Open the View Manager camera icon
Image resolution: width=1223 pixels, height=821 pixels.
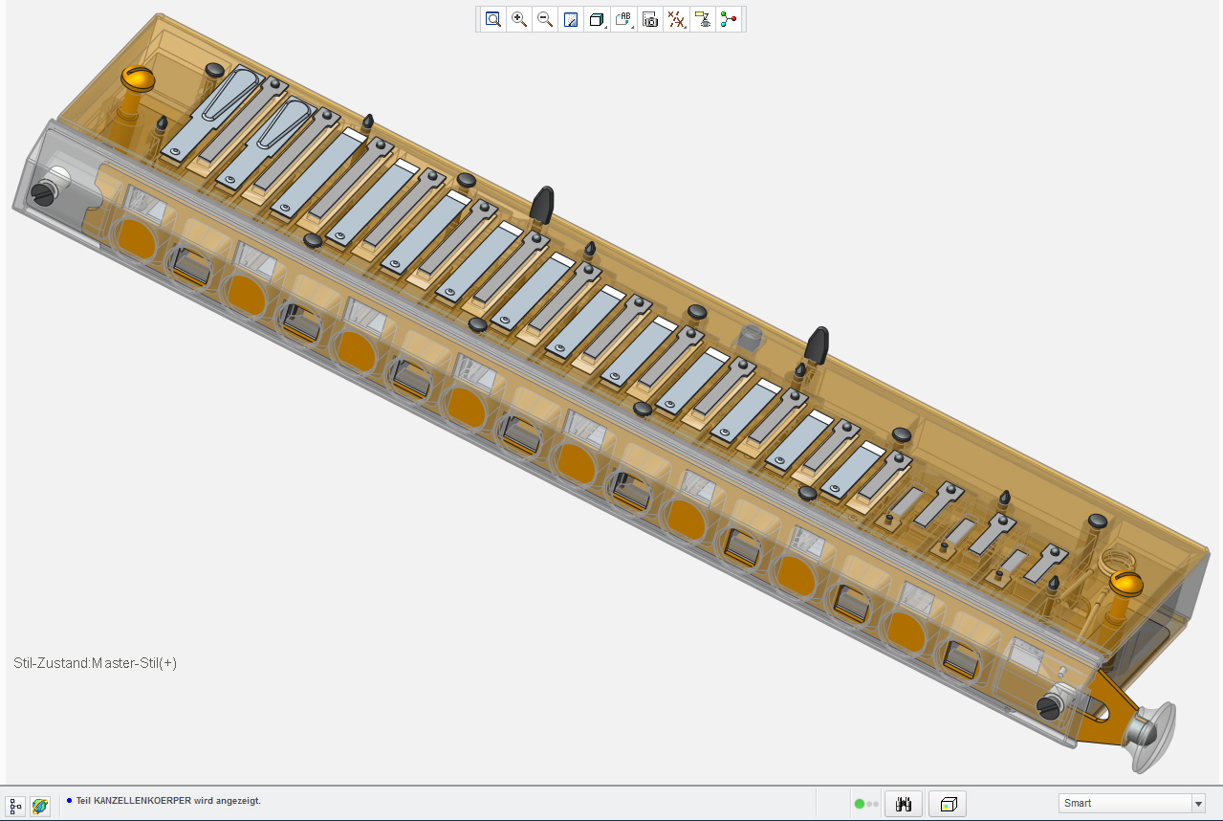click(x=651, y=19)
